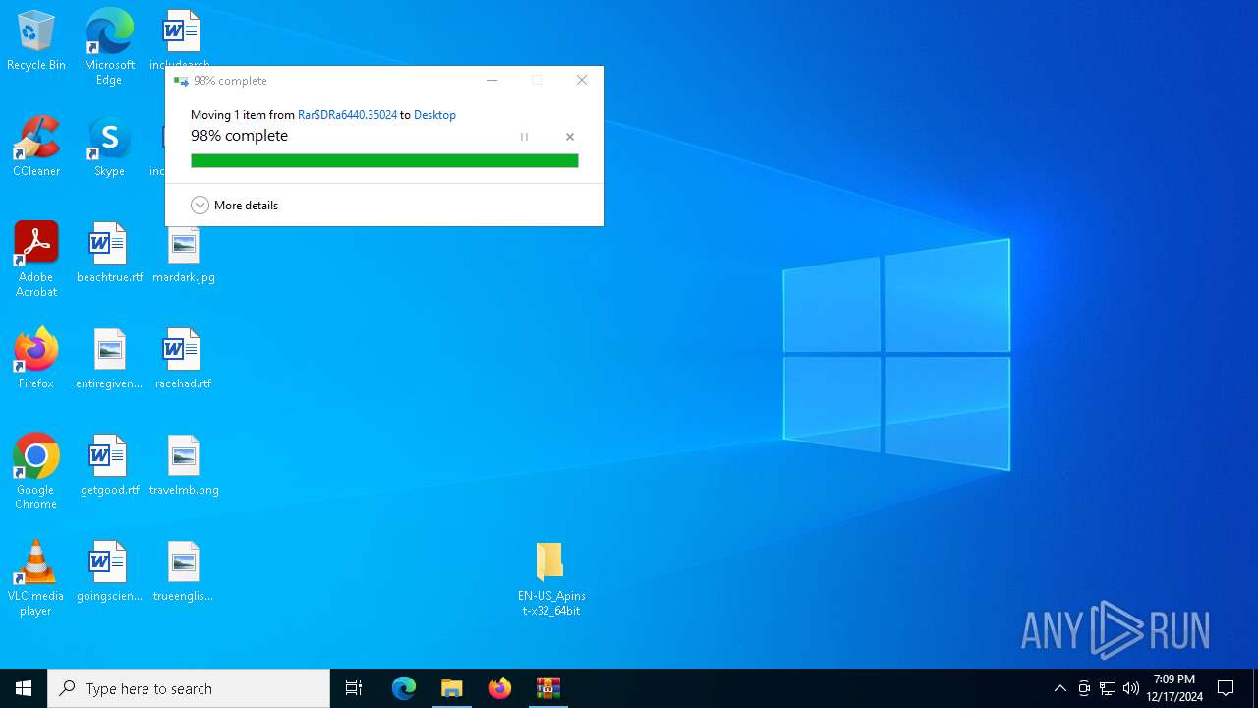The height and width of the screenshot is (708, 1258).
Task: Select the trueenglis image file icon
Action: point(183,571)
